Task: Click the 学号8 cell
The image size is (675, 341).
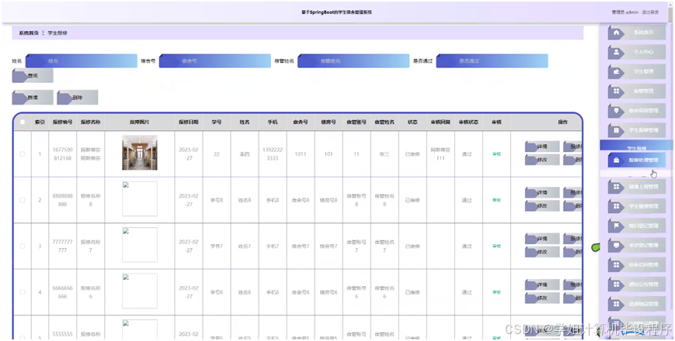Action: click(x=217, y=200)
